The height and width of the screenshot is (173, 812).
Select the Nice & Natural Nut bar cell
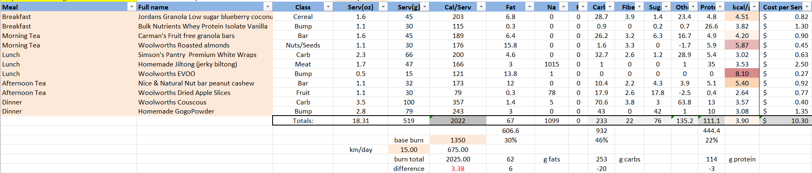click(205, 83)
